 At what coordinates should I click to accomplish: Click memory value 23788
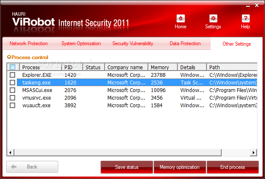coord(158,75)
